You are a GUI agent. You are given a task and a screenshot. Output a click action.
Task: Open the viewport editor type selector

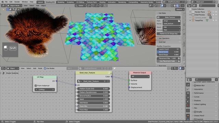pyautogui.click(x=3, y=5)
